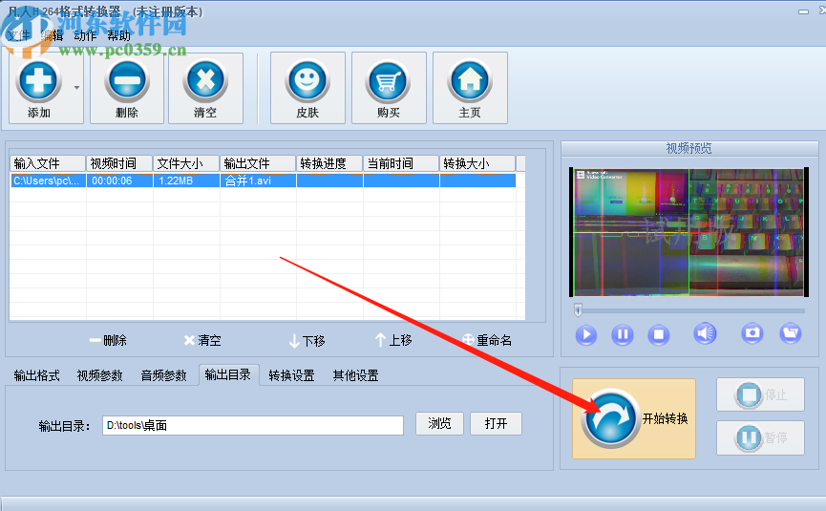Open the 动作 menu
Screen dimensions: 826x511
point(85,35)
